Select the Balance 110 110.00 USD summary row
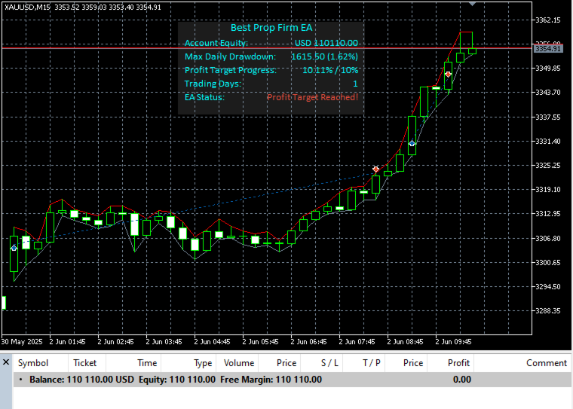573x409 pixels. click(292, 380)
